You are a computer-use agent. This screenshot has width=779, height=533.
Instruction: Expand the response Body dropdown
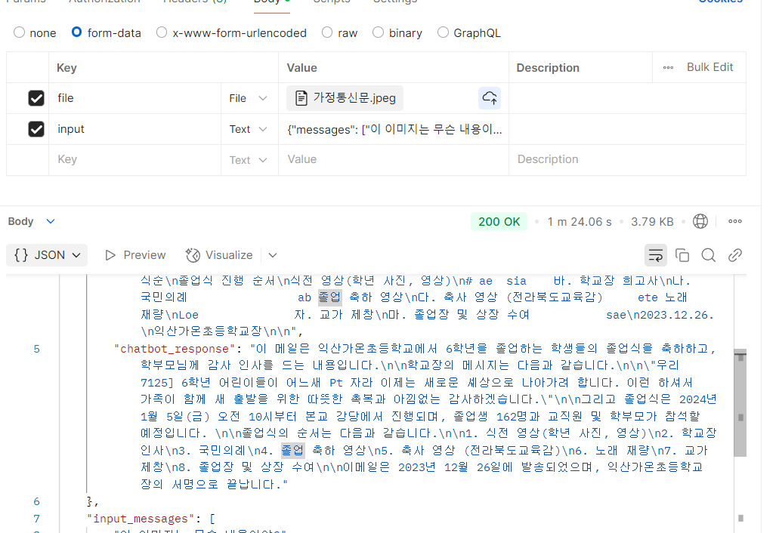[x=51, y=221]
